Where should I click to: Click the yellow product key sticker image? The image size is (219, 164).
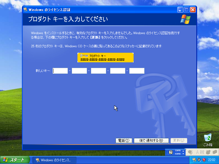(106, 57)
